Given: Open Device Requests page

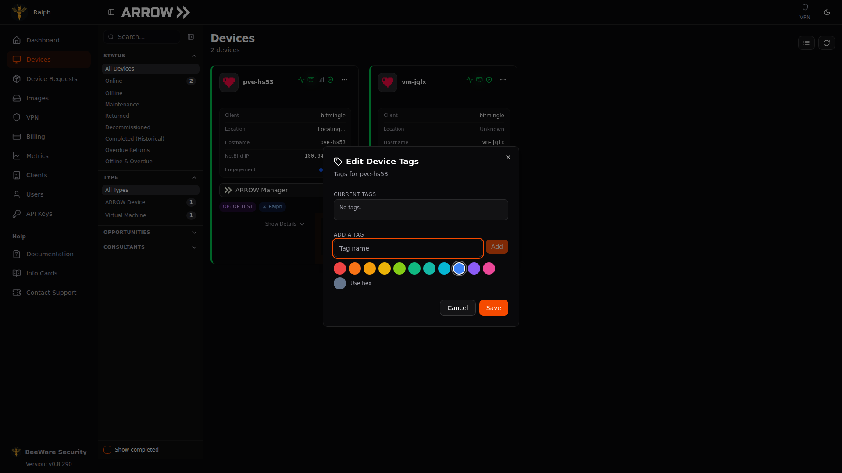Looking at the screenshot, I should pyautogui.click(x=49, y=79).
